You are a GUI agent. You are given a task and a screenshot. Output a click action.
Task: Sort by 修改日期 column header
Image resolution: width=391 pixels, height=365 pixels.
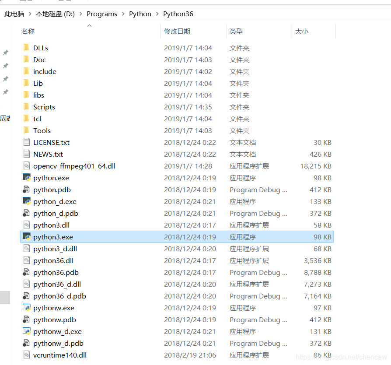pyautogui.click(x=177, y=31)
